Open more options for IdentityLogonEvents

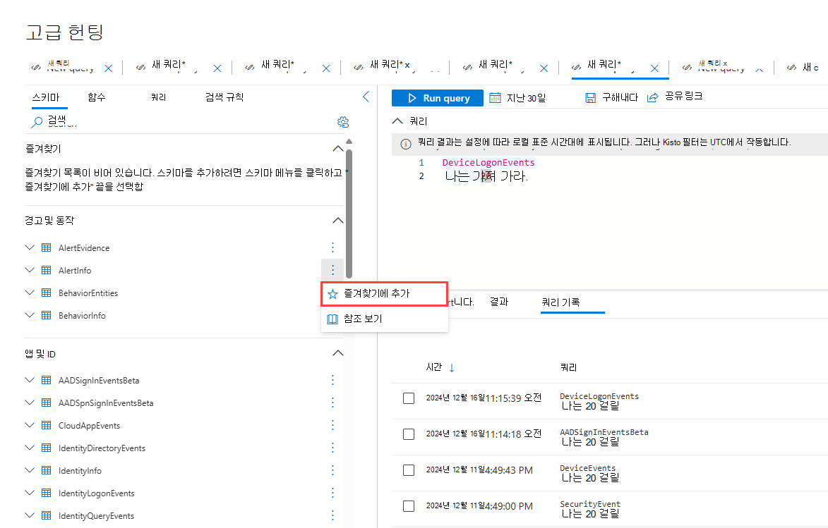click(332, 493)
